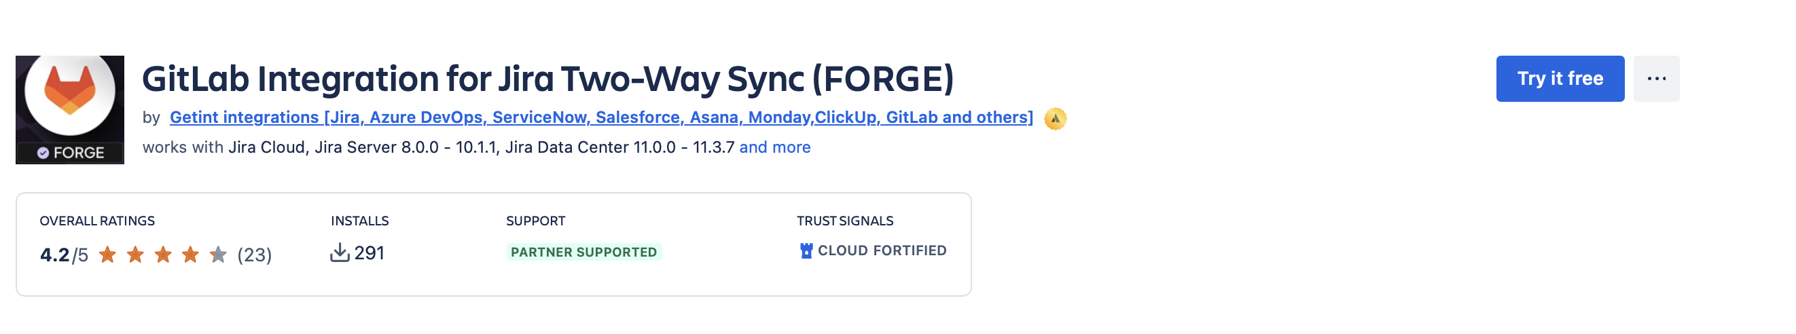The height and width of the screenshot is (334, 1796).
Task: Click the installs download icon
Action: (340, 253)
